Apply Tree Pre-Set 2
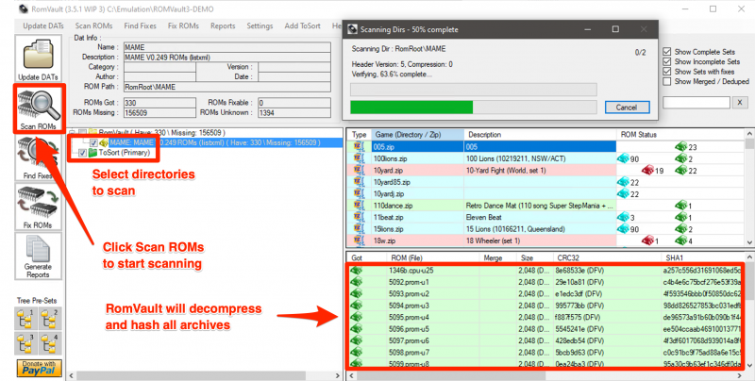 [50, 320]
